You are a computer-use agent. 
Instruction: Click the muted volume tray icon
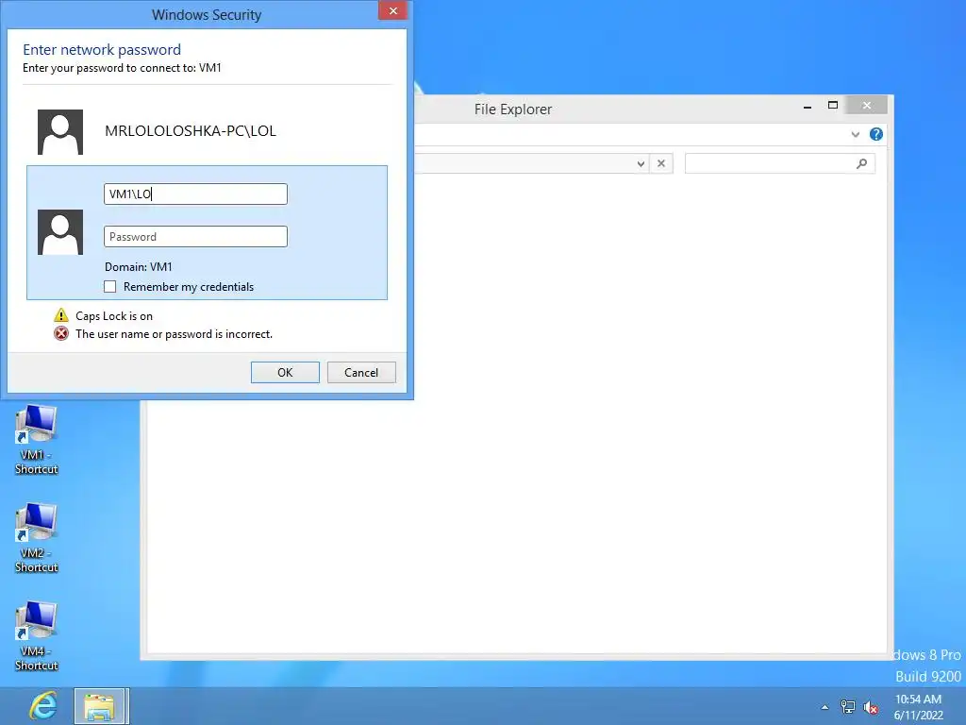click(x=871, y=708)
